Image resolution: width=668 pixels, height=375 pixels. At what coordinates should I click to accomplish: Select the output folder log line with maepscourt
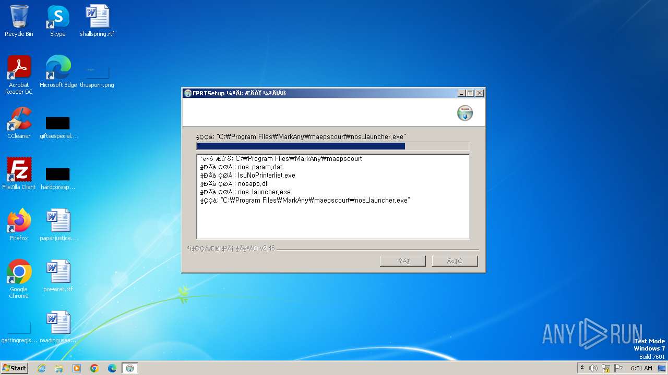pyautogui.click(x=281, y=159)
